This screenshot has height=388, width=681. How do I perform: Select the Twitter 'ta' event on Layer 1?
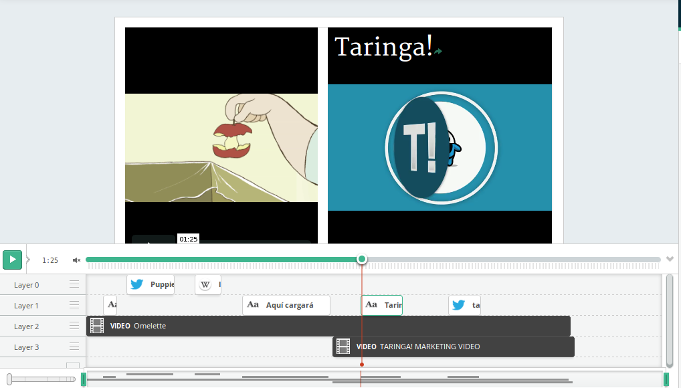(x=465, y=305)
